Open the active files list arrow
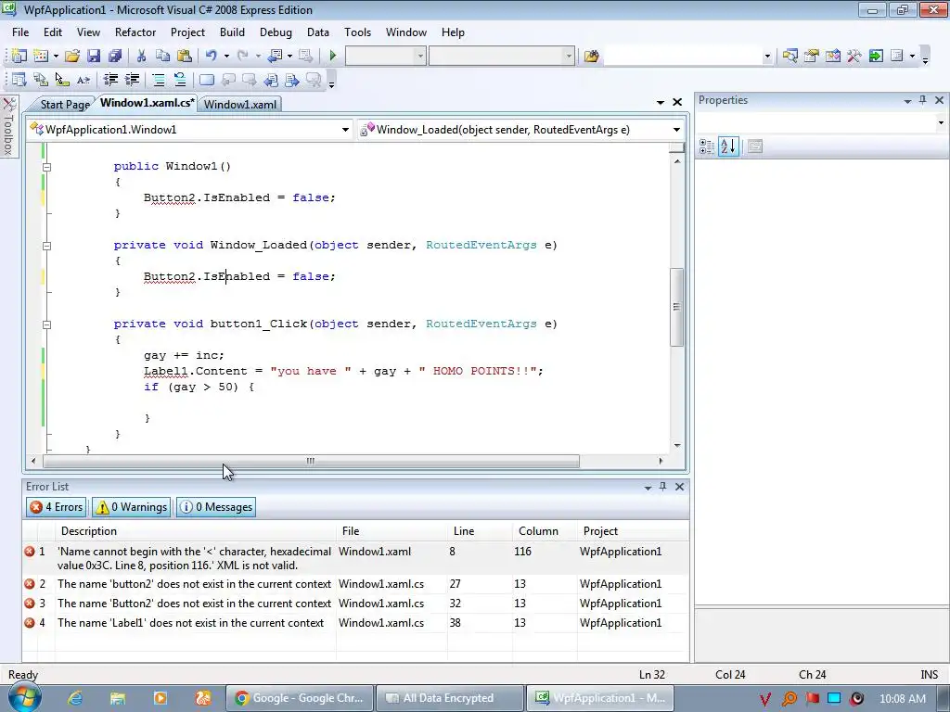 (661, 102)
